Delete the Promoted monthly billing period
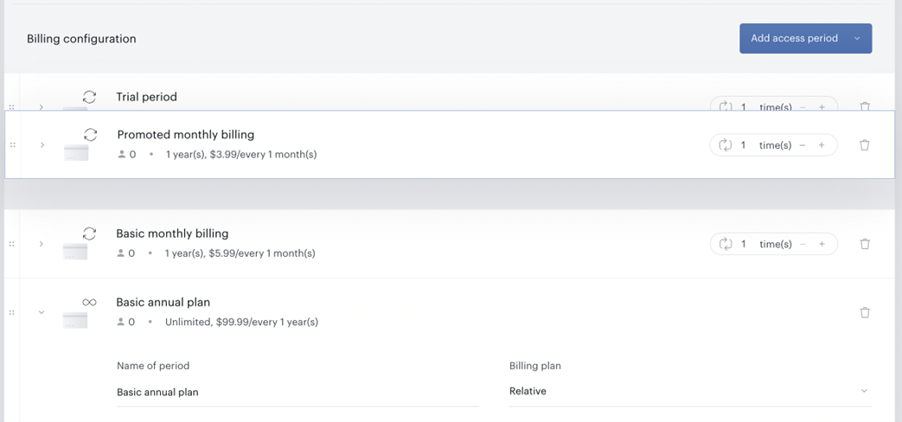The width and height of the screenshot is (902, 422). [864, 145]
